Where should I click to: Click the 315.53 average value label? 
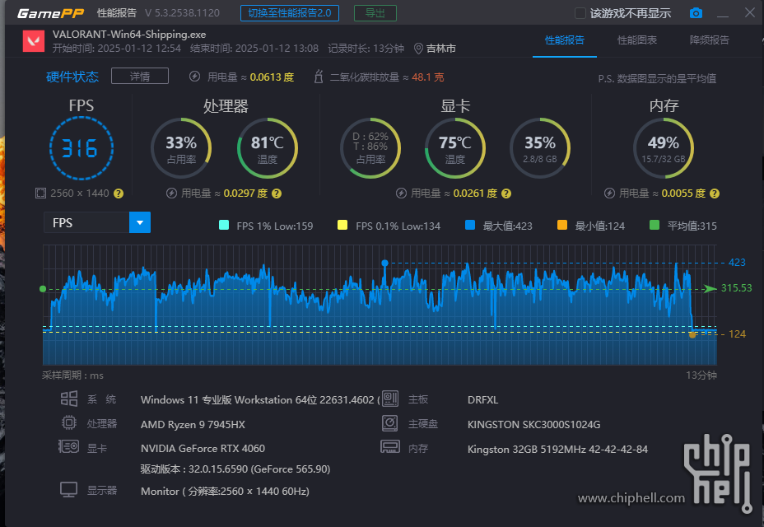[736, 288]
